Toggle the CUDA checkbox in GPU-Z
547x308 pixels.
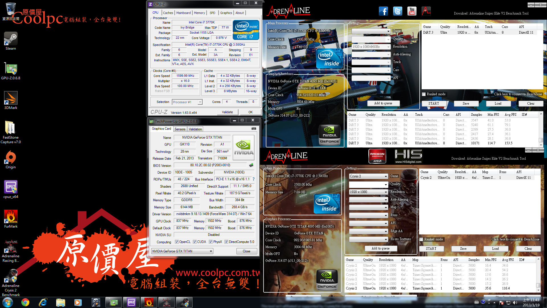(x=195, y=242)
